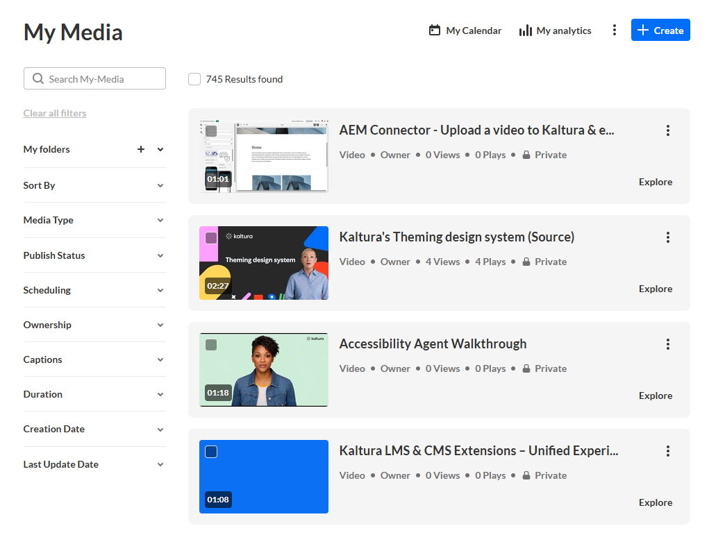Click Explore on Kaltura LMS & CMS entry

tap(655, 502)
